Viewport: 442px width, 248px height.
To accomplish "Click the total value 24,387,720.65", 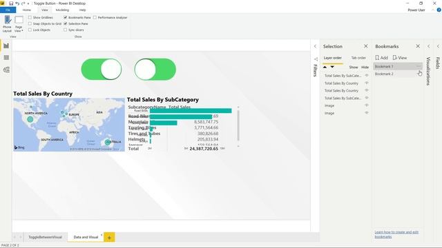I will pos(204,149).
